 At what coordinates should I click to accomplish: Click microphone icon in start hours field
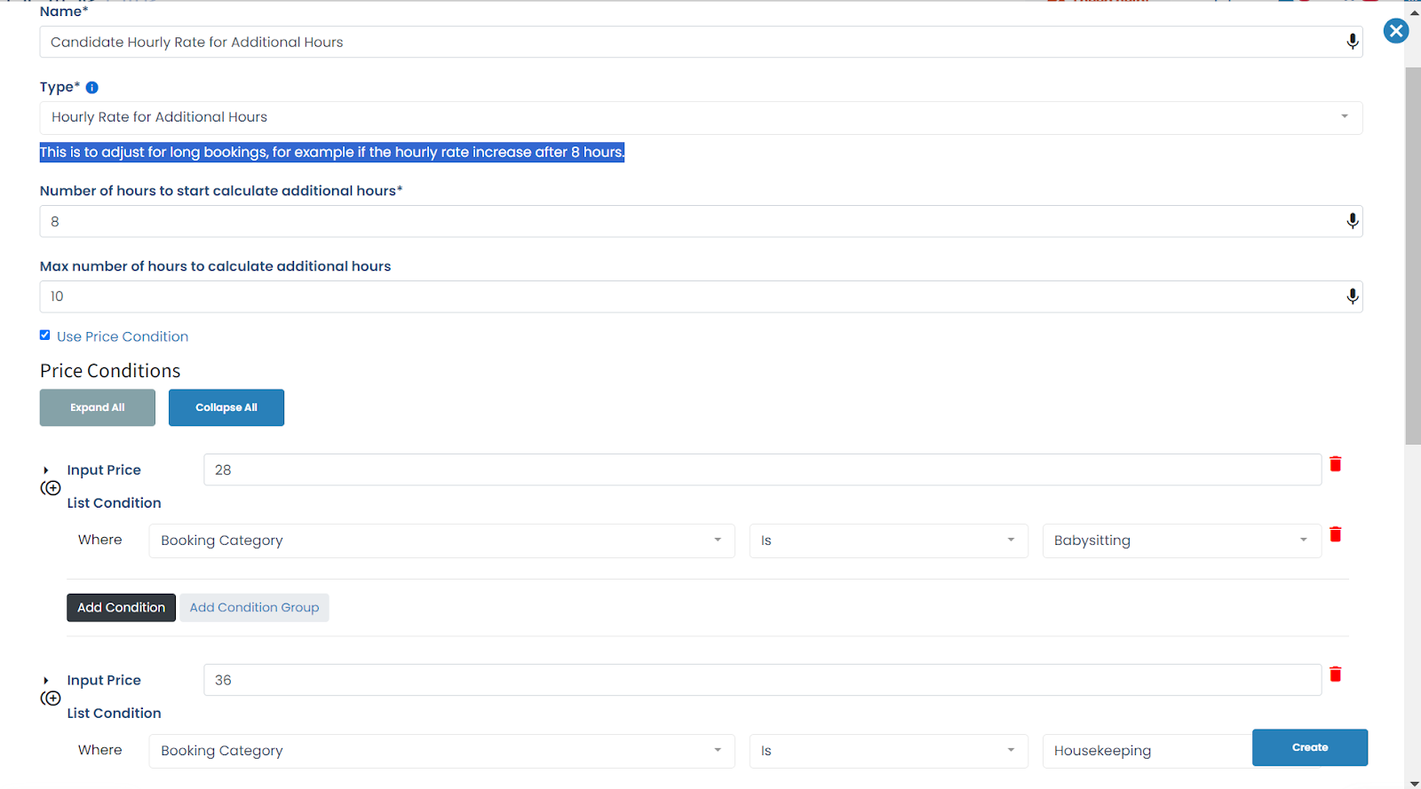point(1352,221)
